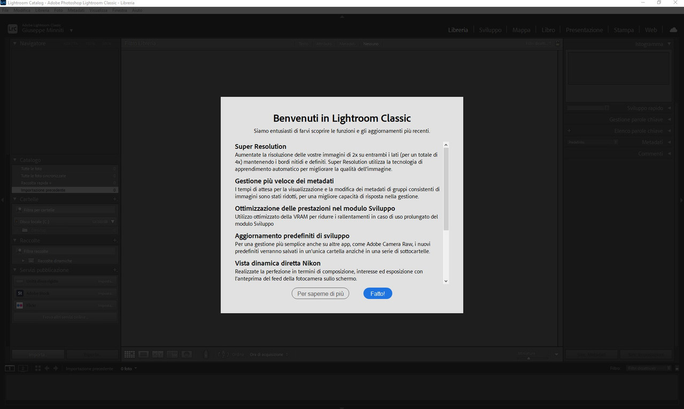
Task: Click Per saperne di più button
Action: pyautogui.click(x=320, y=293)
